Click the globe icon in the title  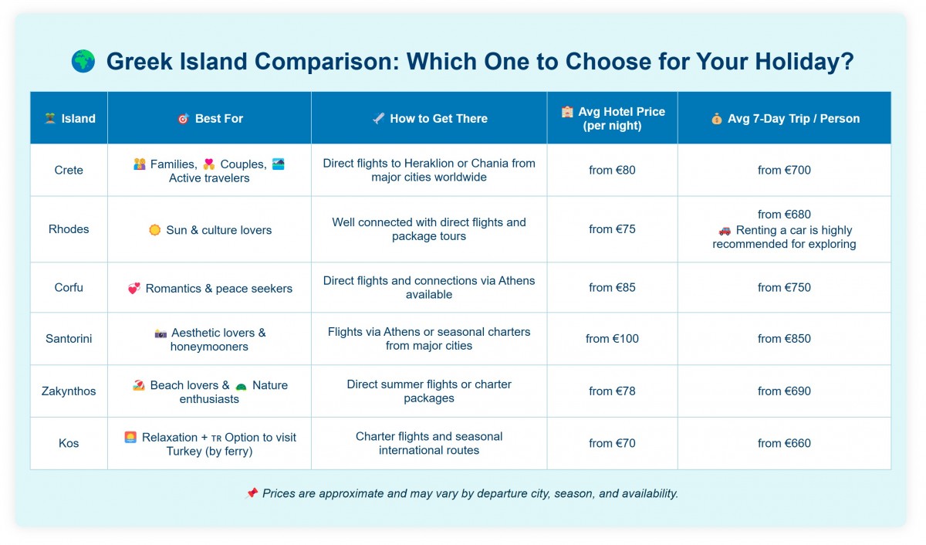tap(83, 61)
